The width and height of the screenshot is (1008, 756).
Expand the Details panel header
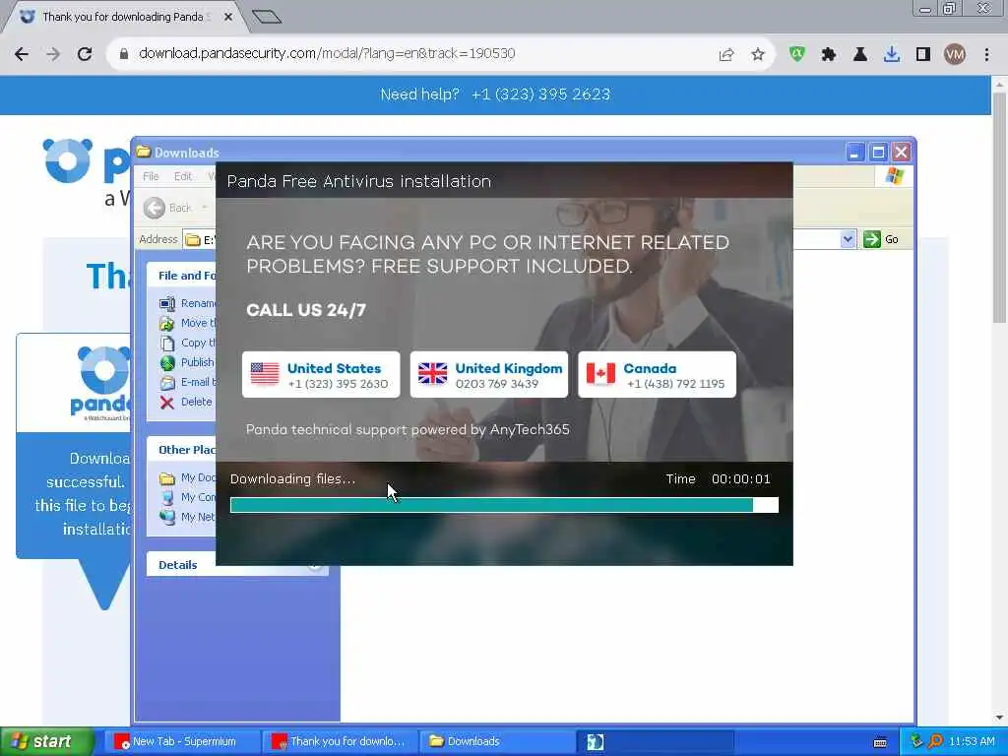[x=237, y=565]
